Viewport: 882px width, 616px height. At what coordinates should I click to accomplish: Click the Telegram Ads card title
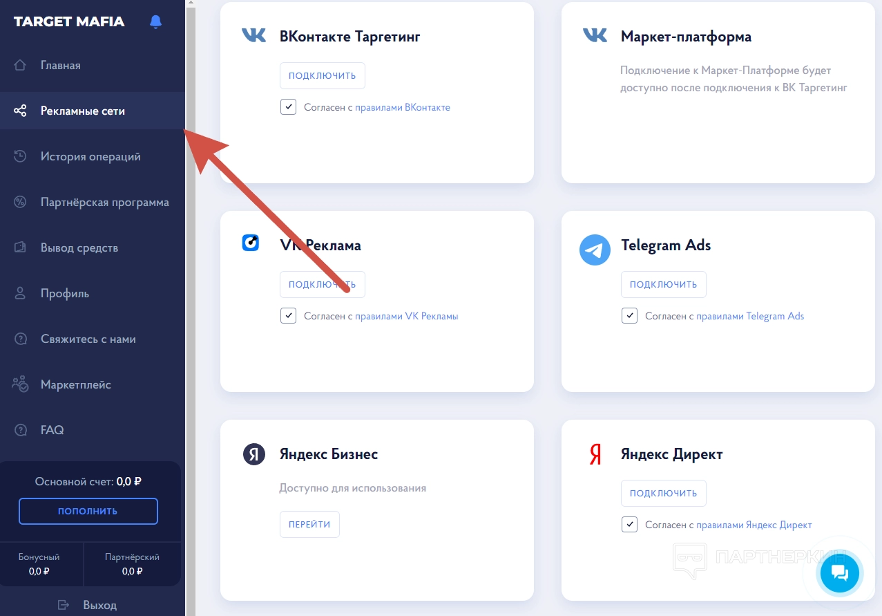(666, 245)
